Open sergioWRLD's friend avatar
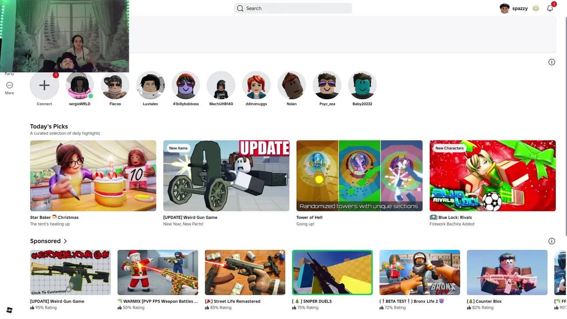567x319 pixels. pyautogui.click(x=80, y=85)
